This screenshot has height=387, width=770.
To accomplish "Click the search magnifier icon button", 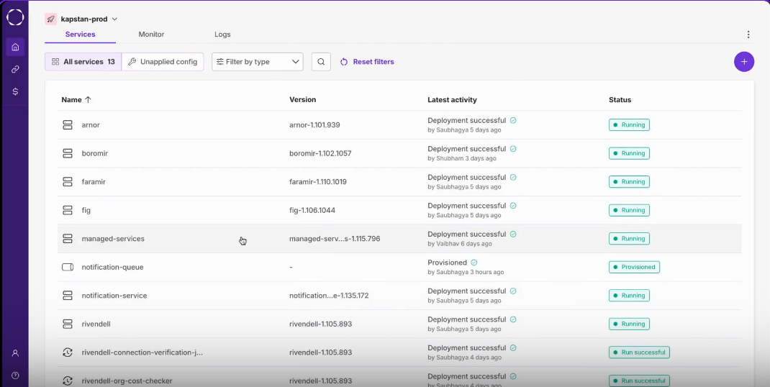I will coord(321,62).
